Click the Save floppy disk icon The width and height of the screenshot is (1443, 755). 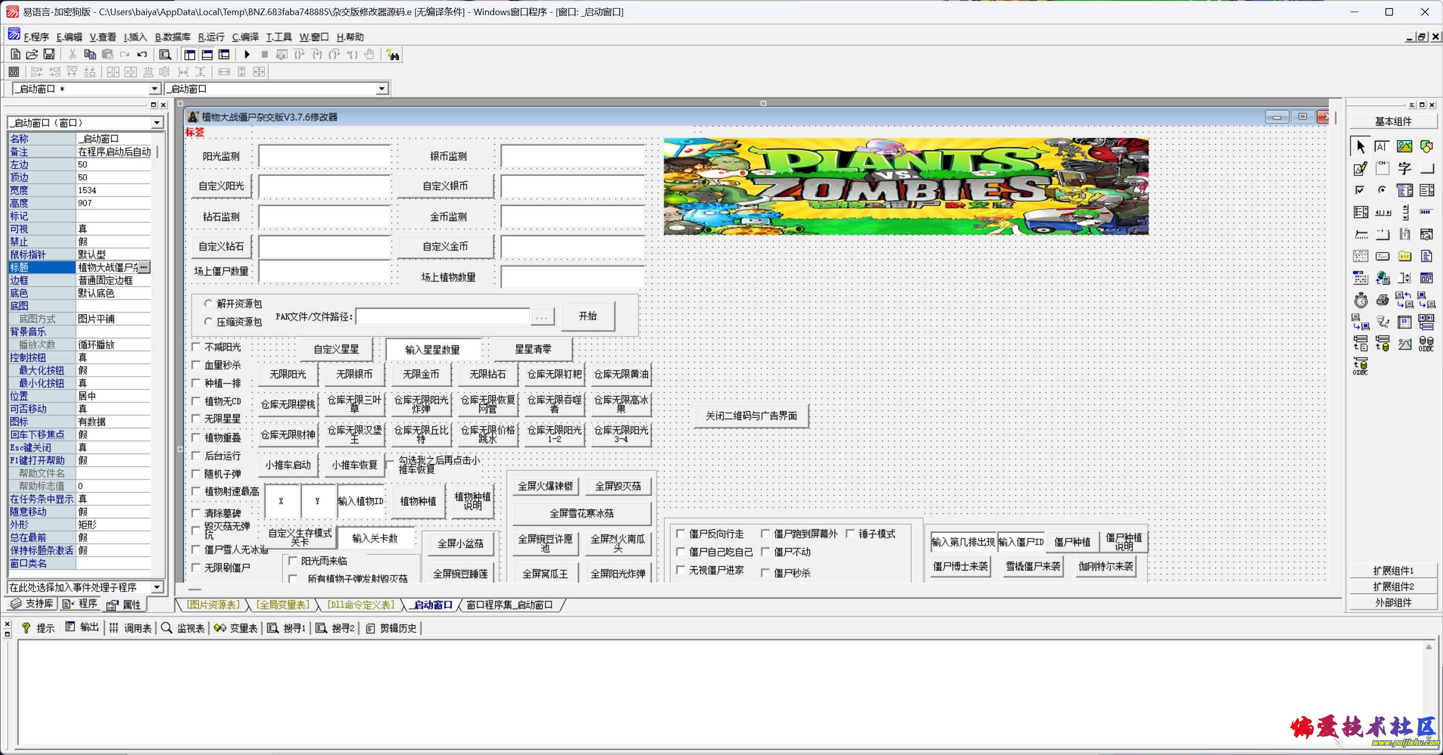49,54
